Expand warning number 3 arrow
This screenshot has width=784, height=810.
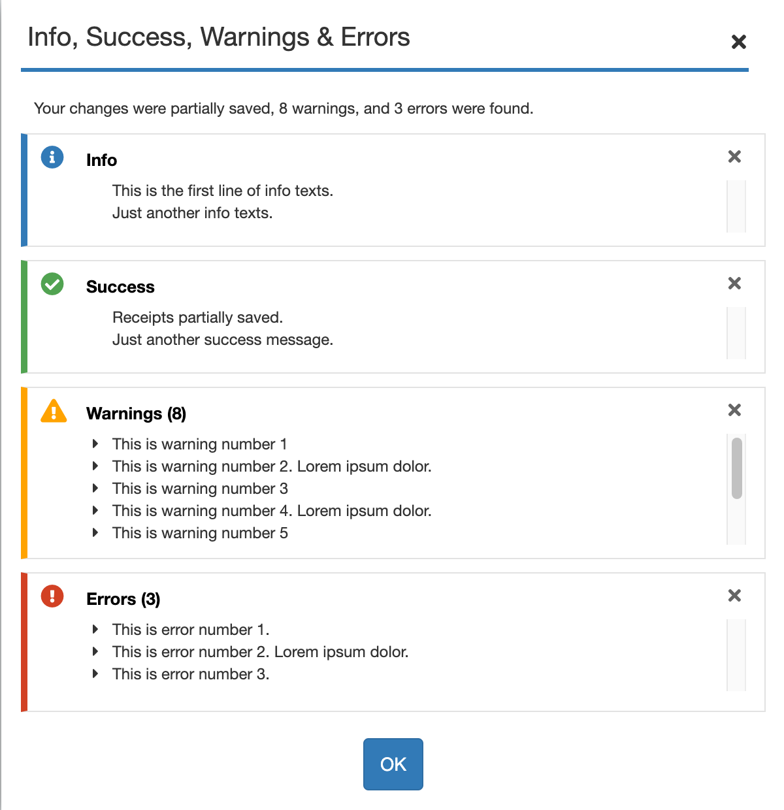95,489
